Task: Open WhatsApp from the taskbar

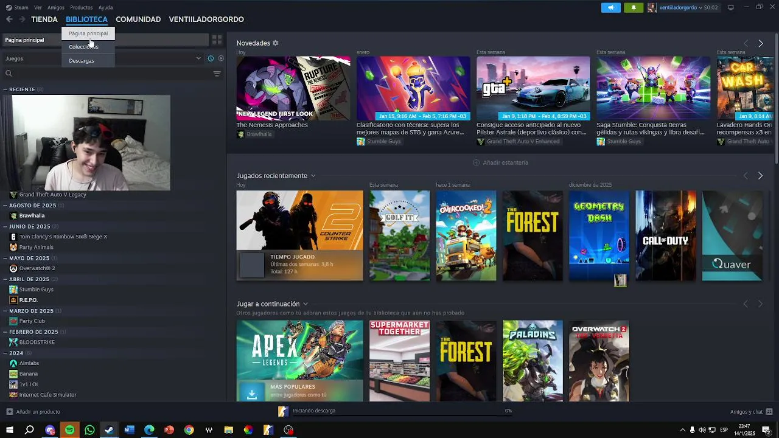Action: (x=89, y=430)
